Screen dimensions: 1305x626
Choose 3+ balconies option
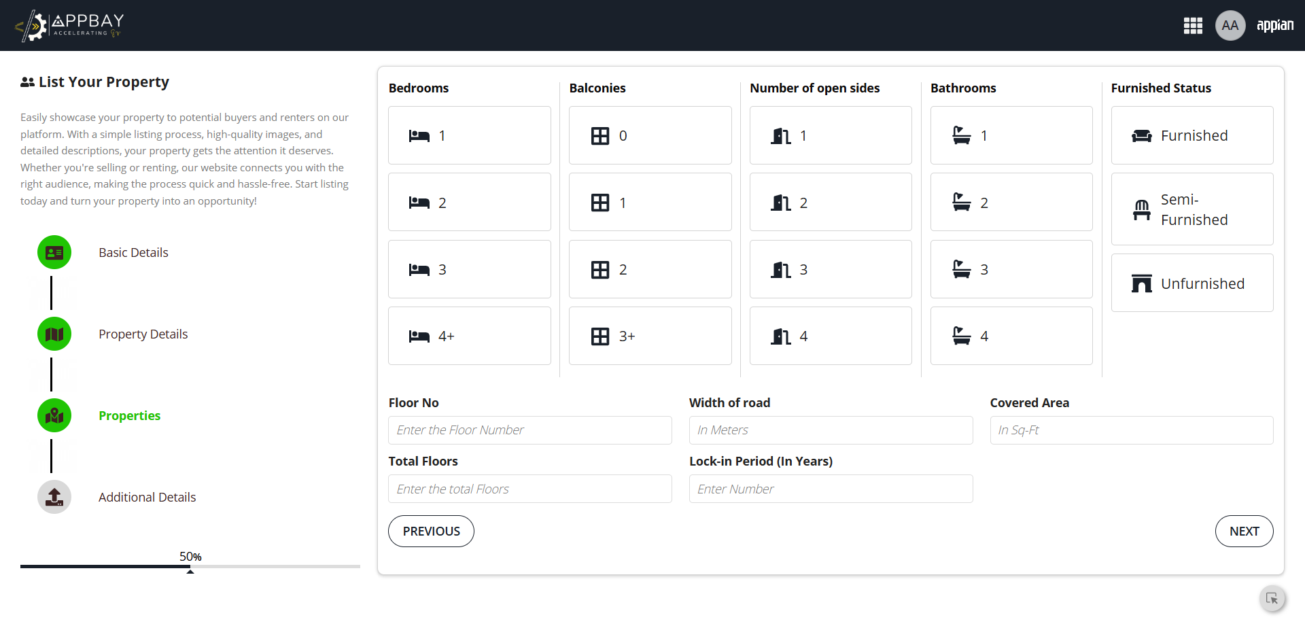click(650, 336)
